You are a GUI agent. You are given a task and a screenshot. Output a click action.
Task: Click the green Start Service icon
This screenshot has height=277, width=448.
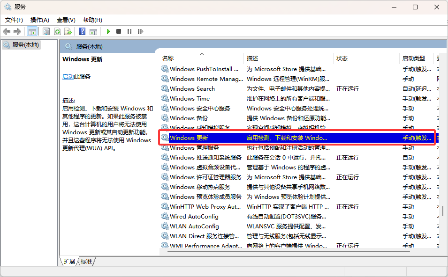[x=108, y=31]
